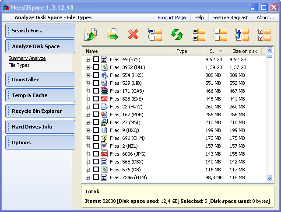Image resolution: width=281 pixels, height=212 pixels.
Task: Select the Files: 825 (EXE) checkbox
Action: pos(96,99)
